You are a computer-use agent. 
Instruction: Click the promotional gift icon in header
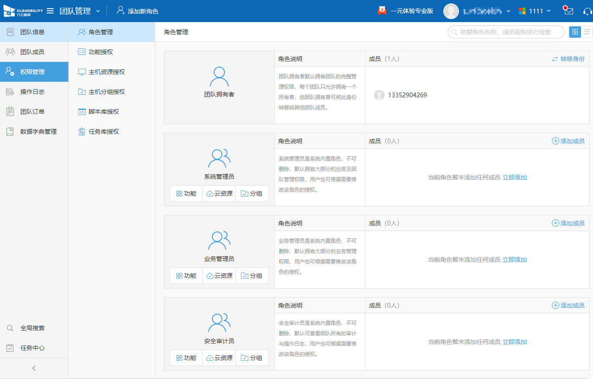click(382, 11)
